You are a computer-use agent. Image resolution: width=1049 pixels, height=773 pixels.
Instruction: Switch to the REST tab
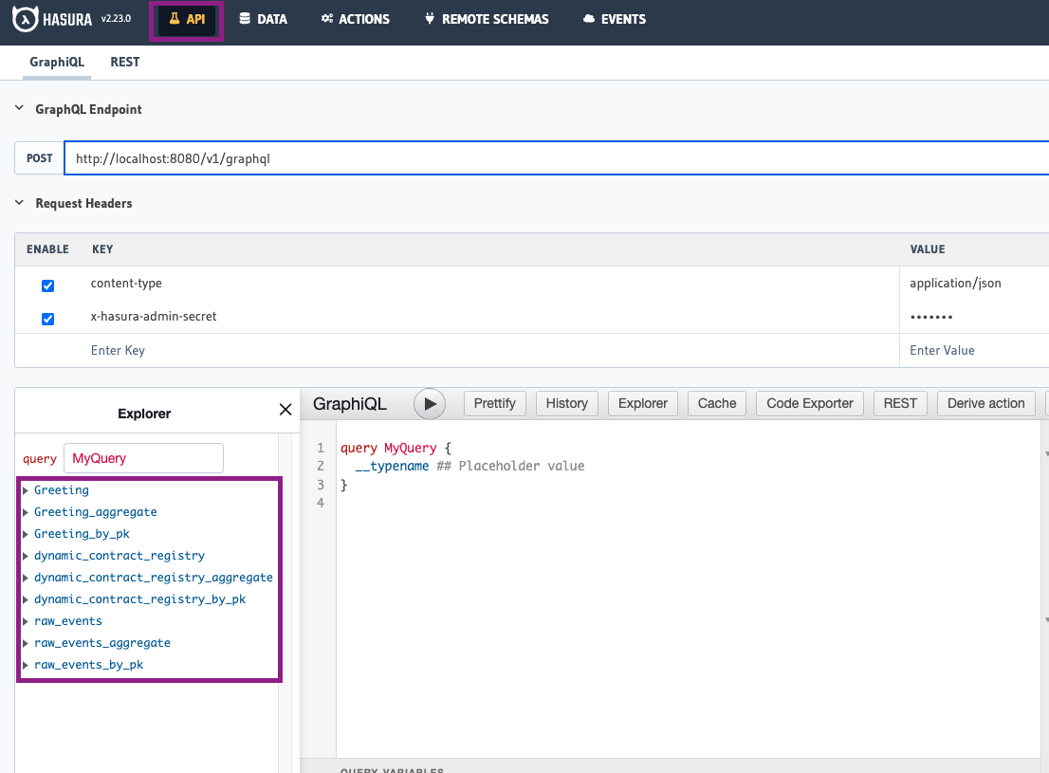tap(124, 62)
